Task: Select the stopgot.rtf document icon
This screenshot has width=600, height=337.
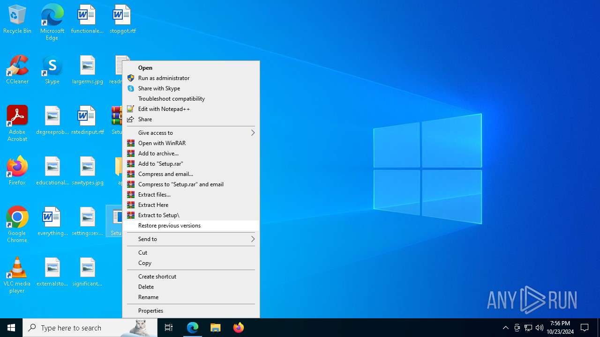Action: pyautogui.click(x=123, y=20)
